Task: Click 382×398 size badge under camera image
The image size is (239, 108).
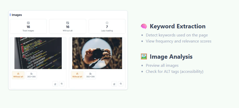Action: pyautogui.click(x=90, y=75)
